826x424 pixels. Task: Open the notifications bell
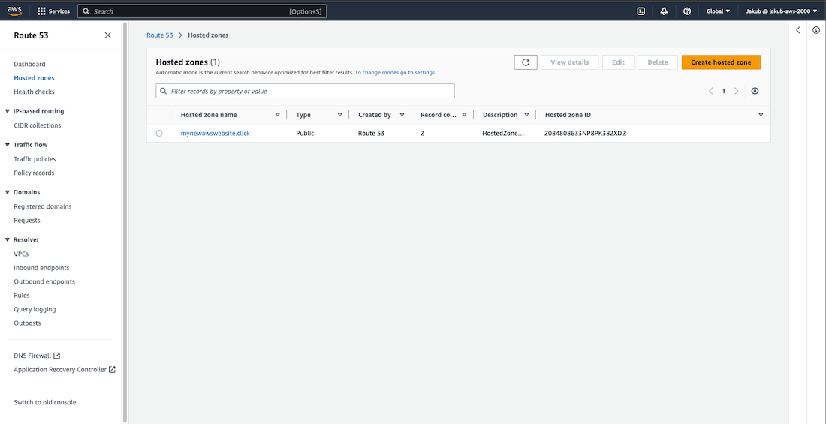point(664,11)
